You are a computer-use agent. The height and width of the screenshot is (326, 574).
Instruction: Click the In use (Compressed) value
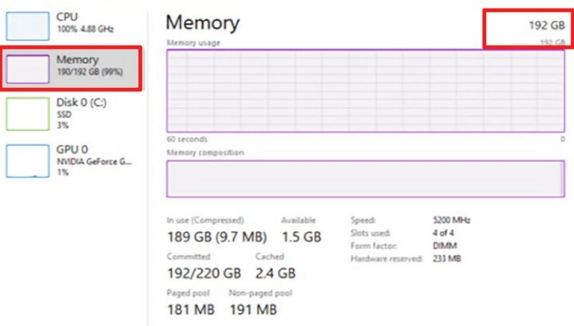(x=216, y=236)
